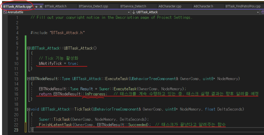Click the void keyword on line 19

click(35, 109)
